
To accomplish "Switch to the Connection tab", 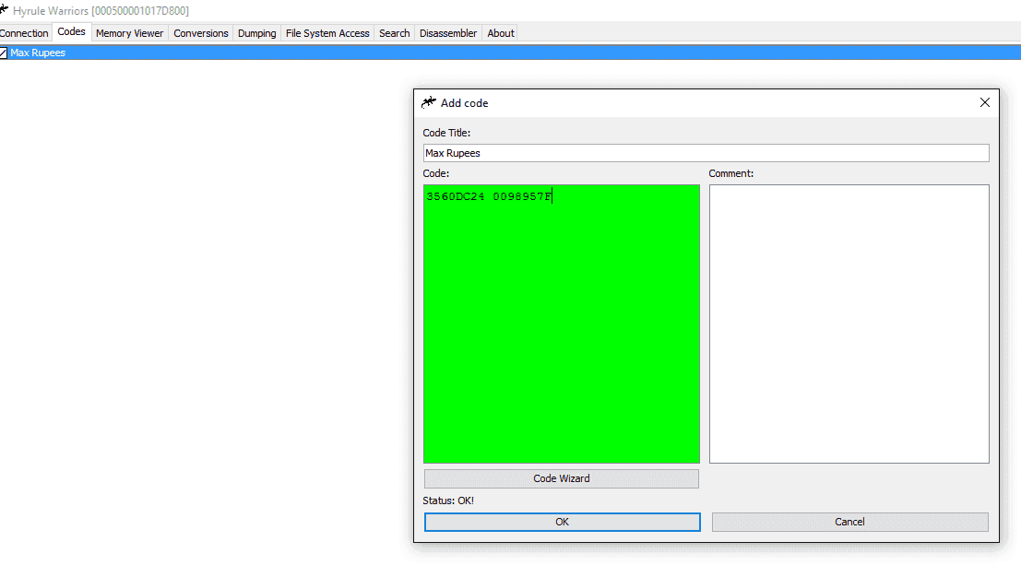I will (x=24, y=33).
